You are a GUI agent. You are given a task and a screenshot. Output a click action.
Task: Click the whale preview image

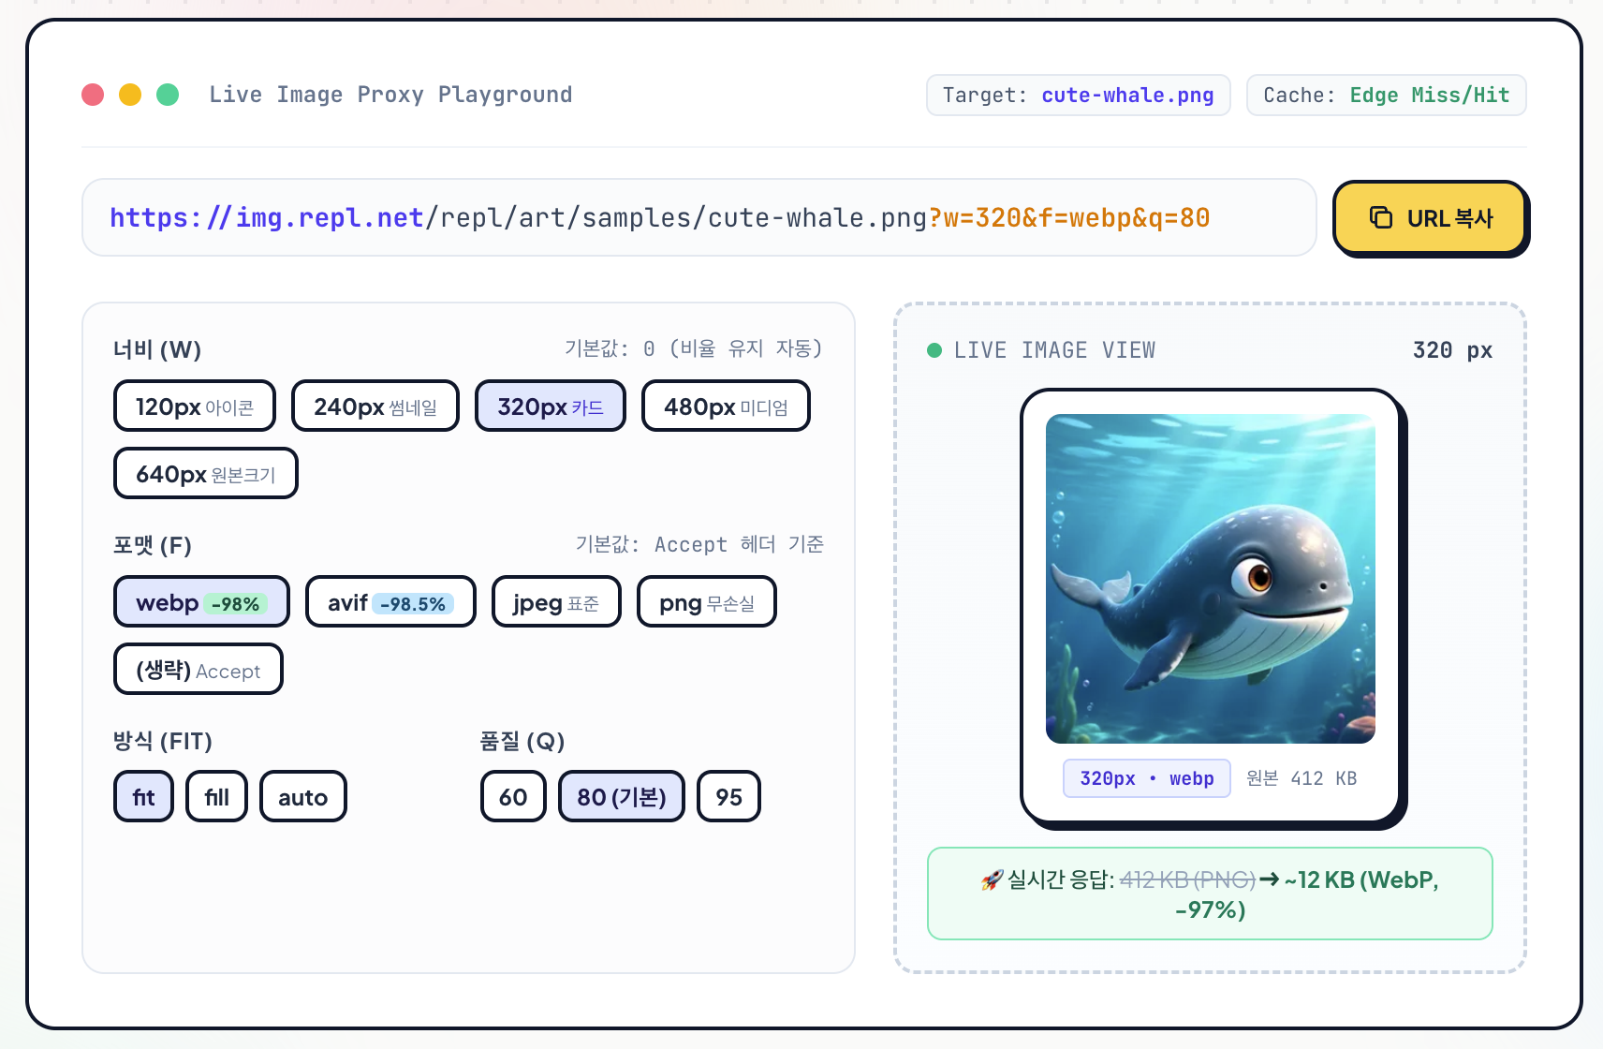pos(1211,579)
